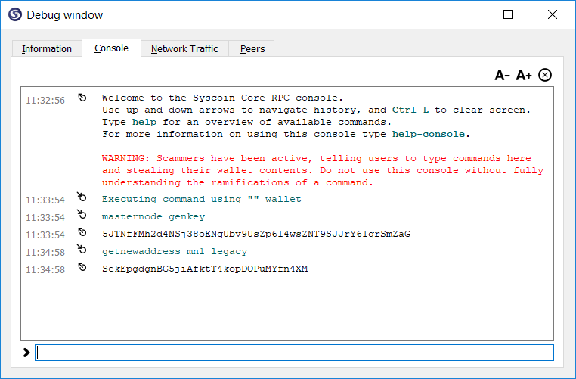
Task: Select the Console tab
Action: (111, 48)
